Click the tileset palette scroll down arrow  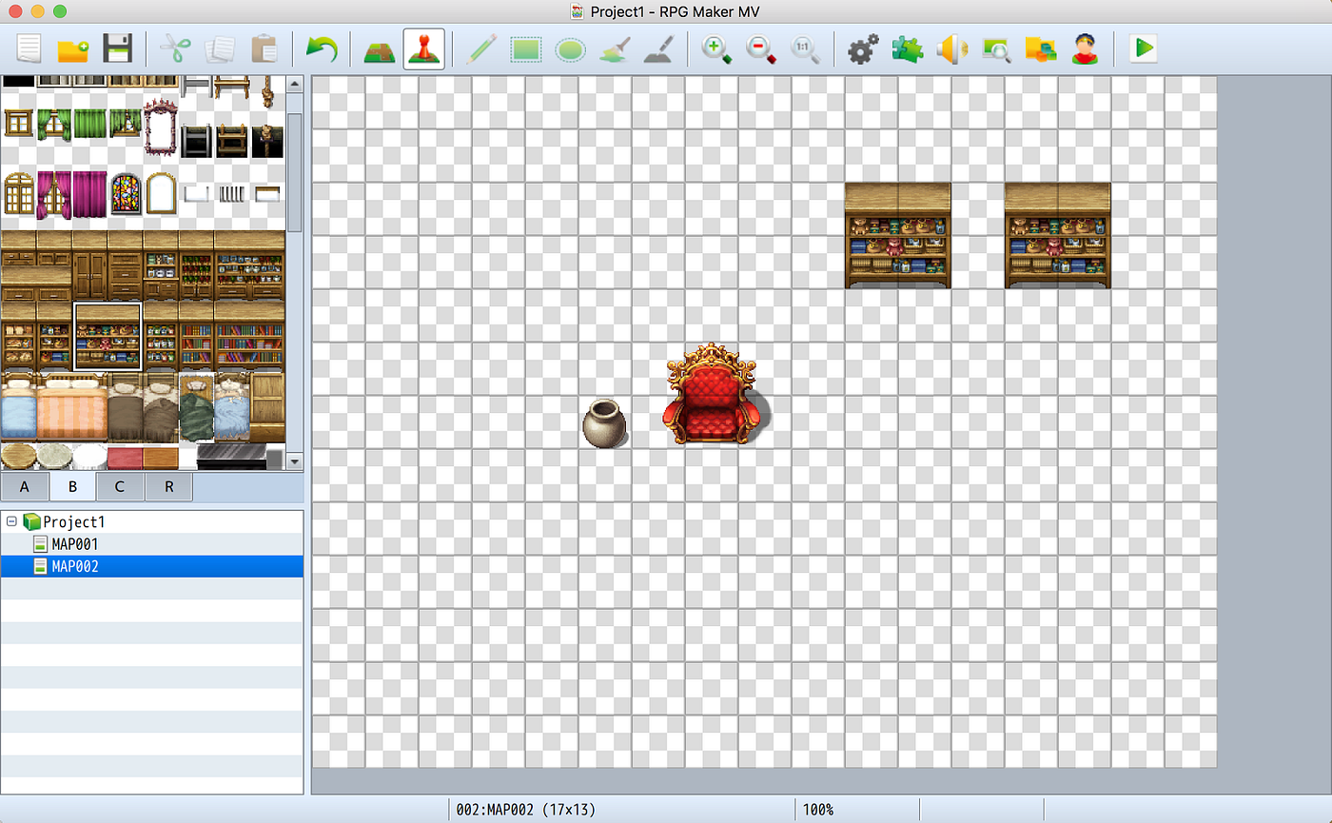pyautogui.click(x=294, y=461)
